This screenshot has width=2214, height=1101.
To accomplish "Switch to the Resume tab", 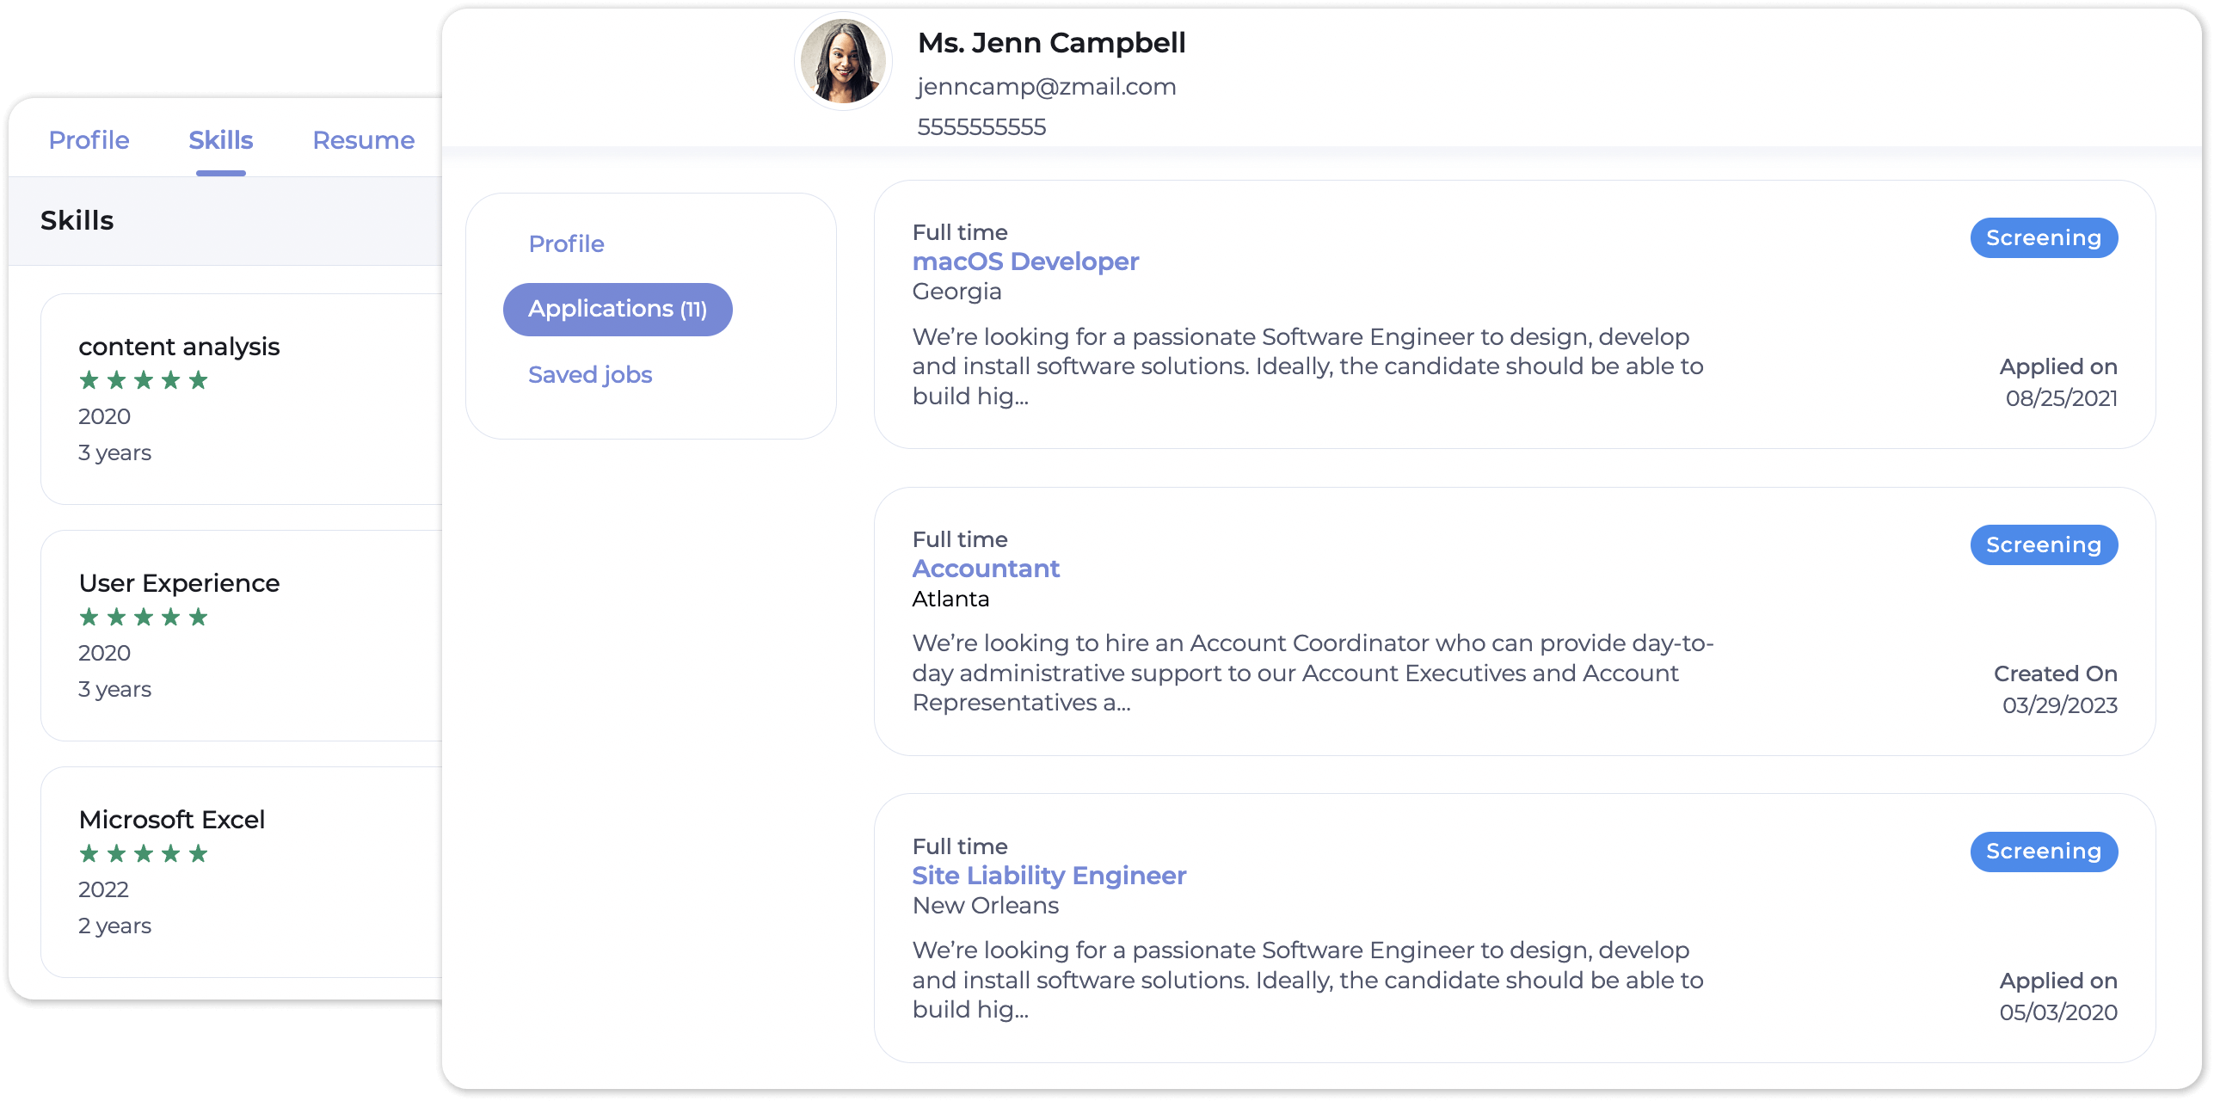I will (363, 139).
